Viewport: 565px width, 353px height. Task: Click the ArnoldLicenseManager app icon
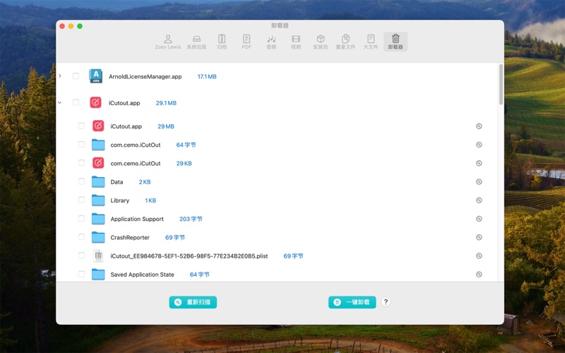coord(96,76)
